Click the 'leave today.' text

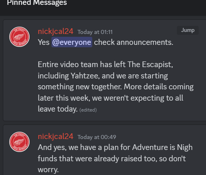(x=58, y=109)
